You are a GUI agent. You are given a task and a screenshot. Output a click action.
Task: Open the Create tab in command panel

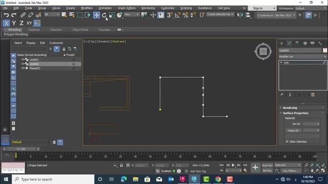(x=281, y=43)
